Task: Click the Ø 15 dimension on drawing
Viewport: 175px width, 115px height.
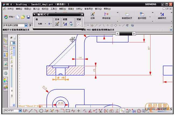Action: tap(61, 78)
